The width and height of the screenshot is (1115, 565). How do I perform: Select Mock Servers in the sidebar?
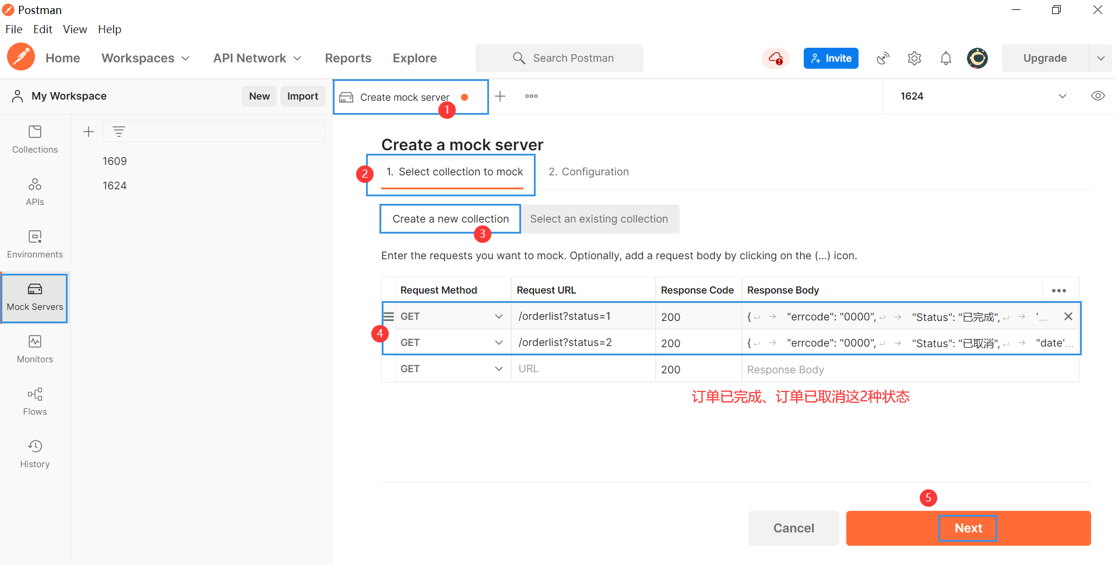tap(34, 296)
